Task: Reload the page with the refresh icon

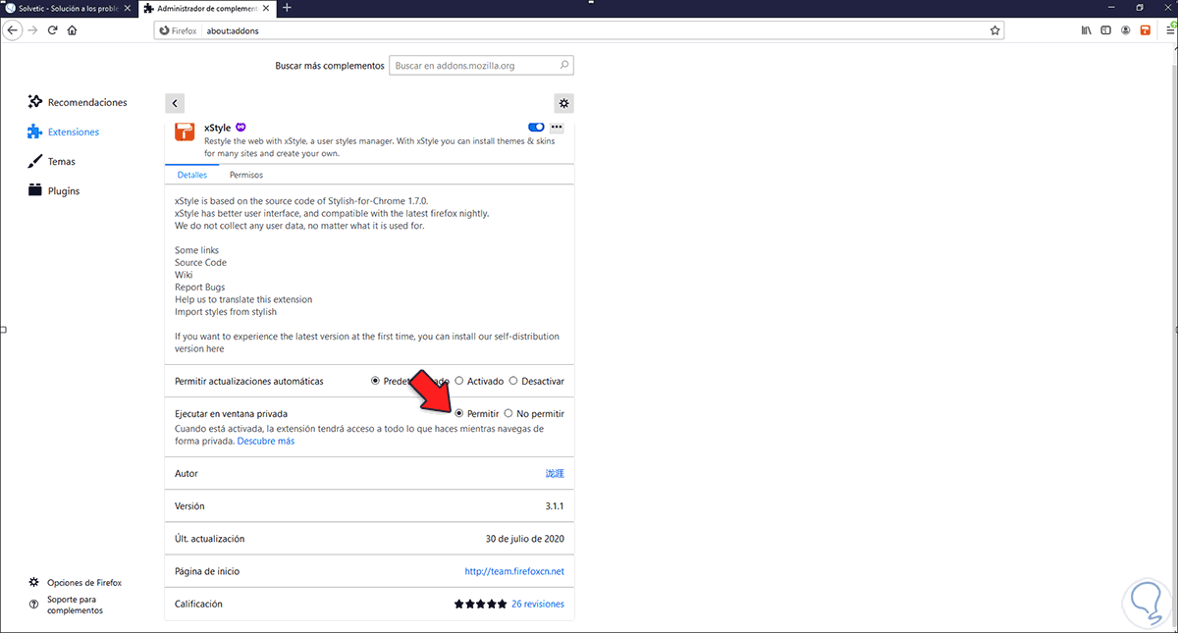Action: pyautogui.click(x=53, y=30)
